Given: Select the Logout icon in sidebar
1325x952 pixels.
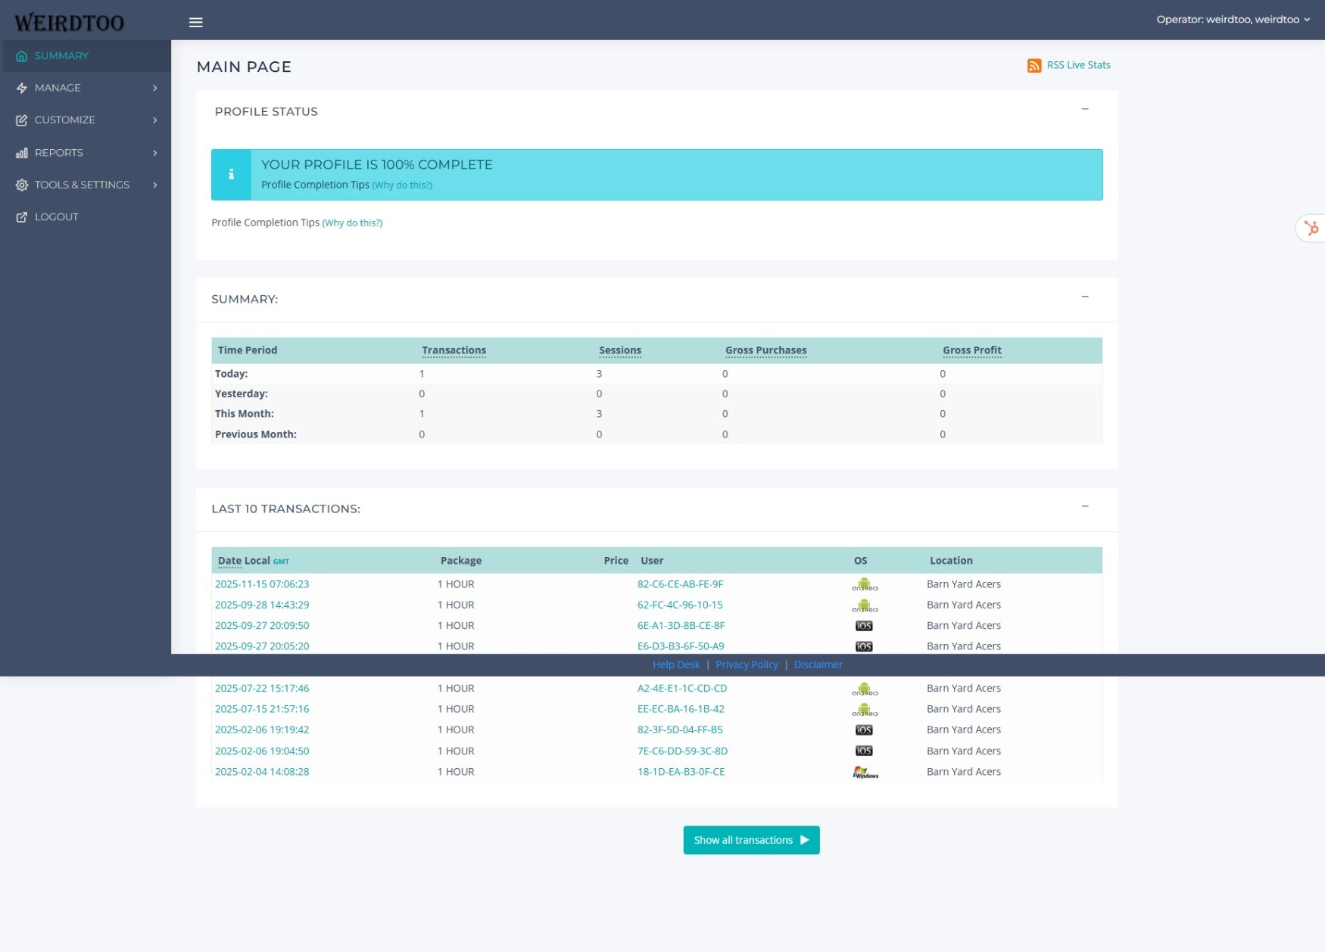Looking at the screenshot, I should [x=21, y=216].
